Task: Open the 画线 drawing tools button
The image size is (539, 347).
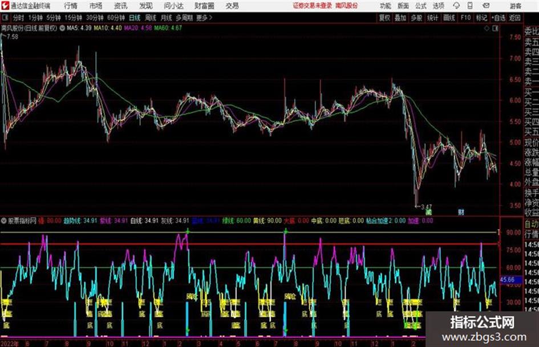Action: click(449, 18)
